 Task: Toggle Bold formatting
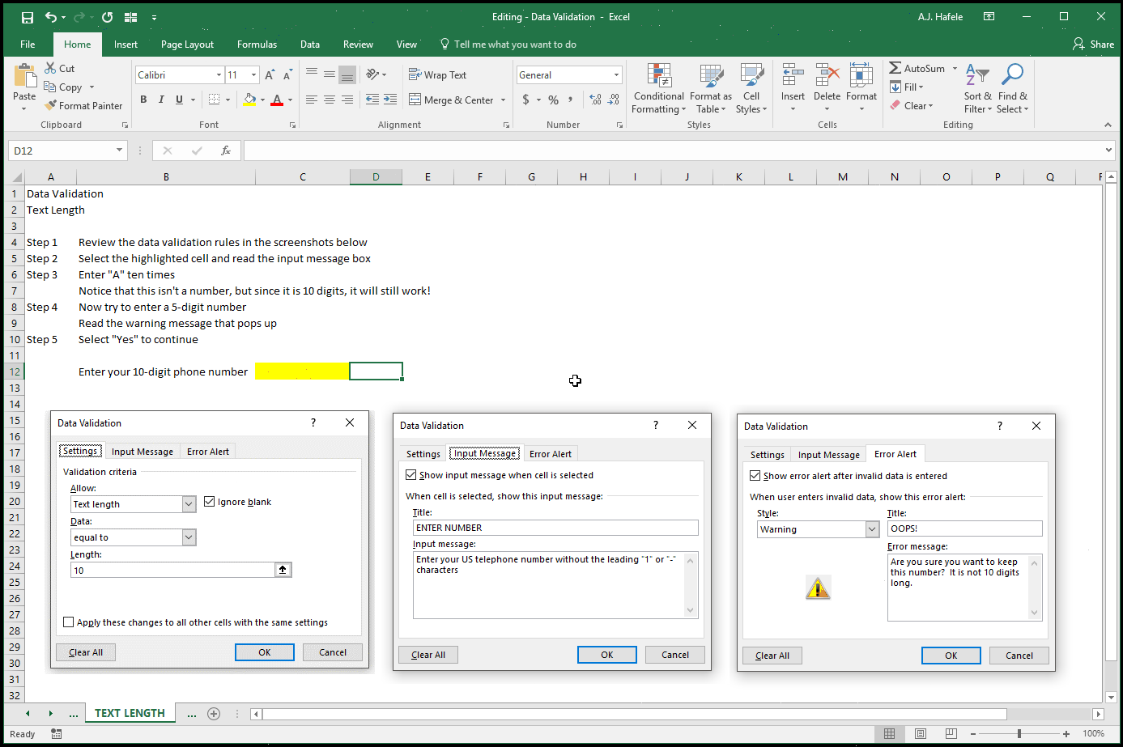coord(143,100)
